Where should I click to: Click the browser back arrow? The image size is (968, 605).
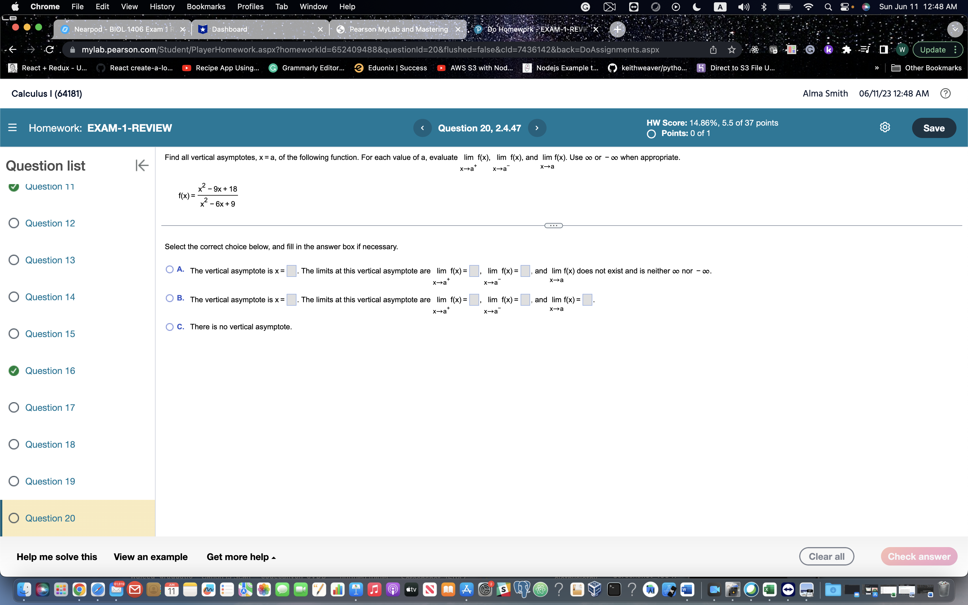pyautogui.click(x=12, y=49)
